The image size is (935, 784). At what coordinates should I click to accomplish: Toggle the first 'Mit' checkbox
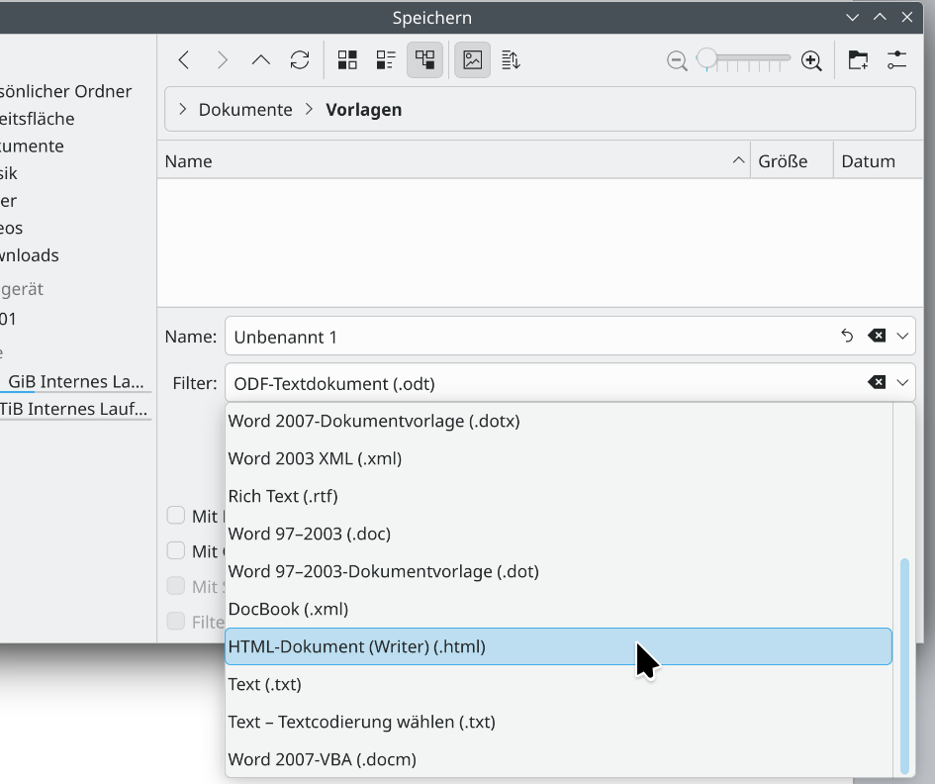click(176, 516)
